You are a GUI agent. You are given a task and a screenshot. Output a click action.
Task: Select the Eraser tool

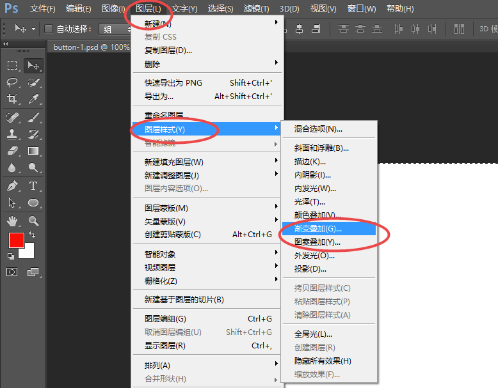pos(12,151)
